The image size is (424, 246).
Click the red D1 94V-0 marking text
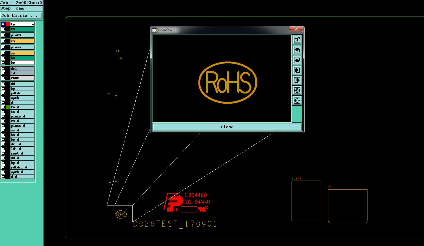[x=197, y=202]
